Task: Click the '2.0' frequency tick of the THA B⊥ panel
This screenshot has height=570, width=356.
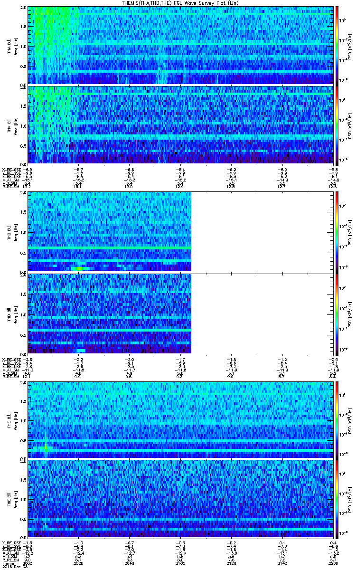Action: (x=23, y=9)
